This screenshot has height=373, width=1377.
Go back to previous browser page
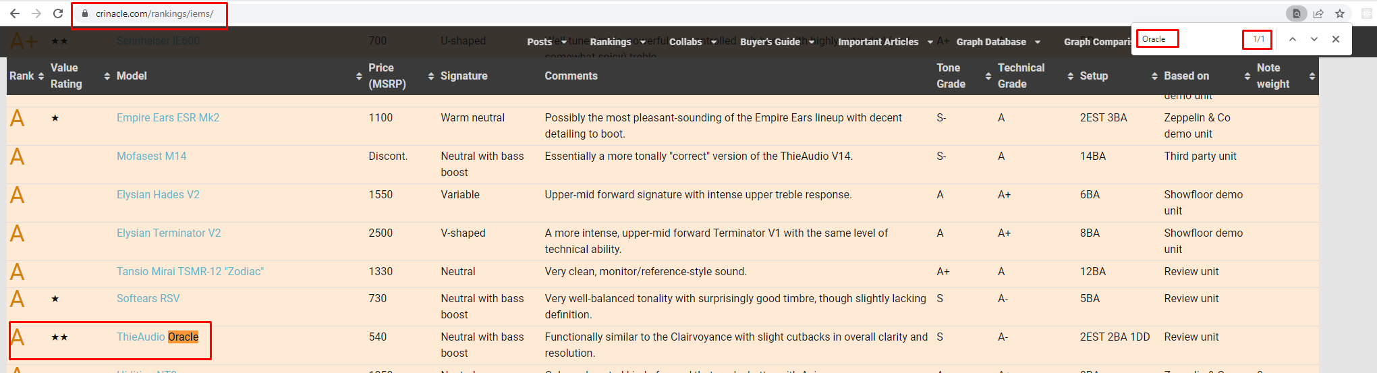15,13
